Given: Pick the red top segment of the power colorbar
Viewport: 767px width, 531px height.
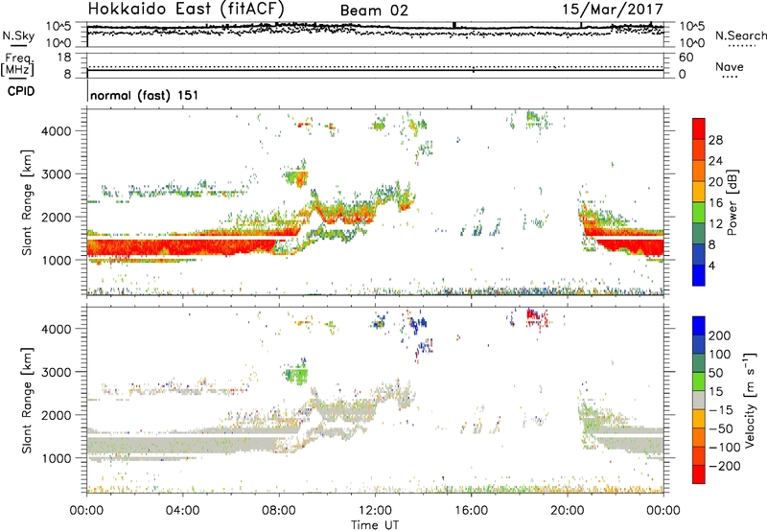Looking at the screenshot, I should [699, 129].
